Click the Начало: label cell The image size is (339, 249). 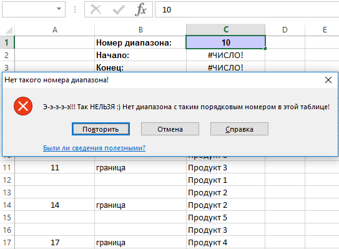click(140, 55)
